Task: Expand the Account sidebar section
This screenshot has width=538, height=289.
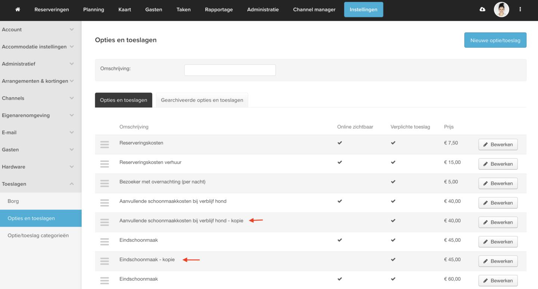Action: point(37,29)
